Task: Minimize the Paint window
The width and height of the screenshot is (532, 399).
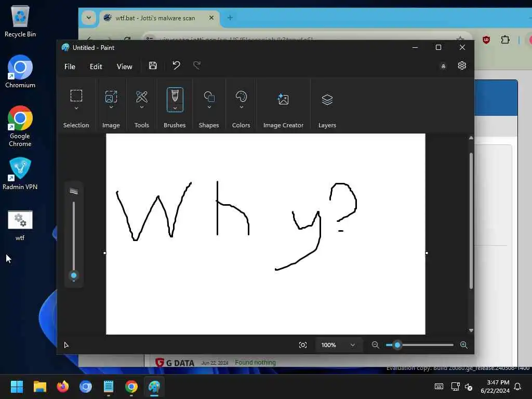Action: (415, 47)
